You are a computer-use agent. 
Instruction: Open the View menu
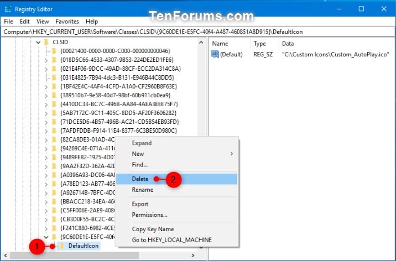43,22
